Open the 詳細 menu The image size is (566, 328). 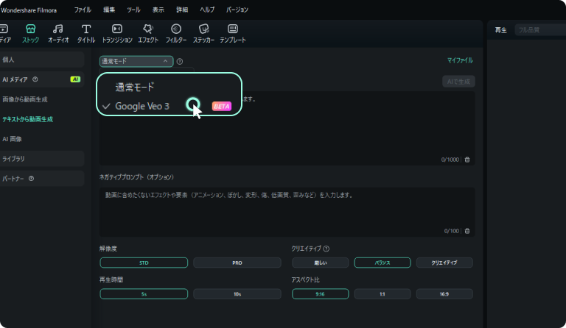click(x=182, y=10)
